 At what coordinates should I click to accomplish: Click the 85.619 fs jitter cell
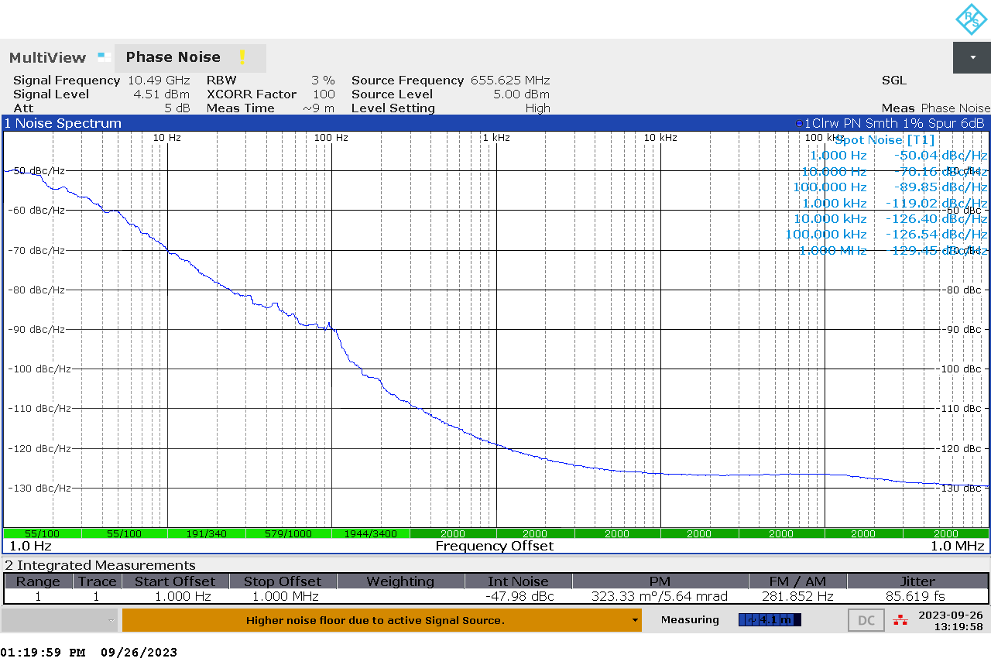(x=918, y=597)
